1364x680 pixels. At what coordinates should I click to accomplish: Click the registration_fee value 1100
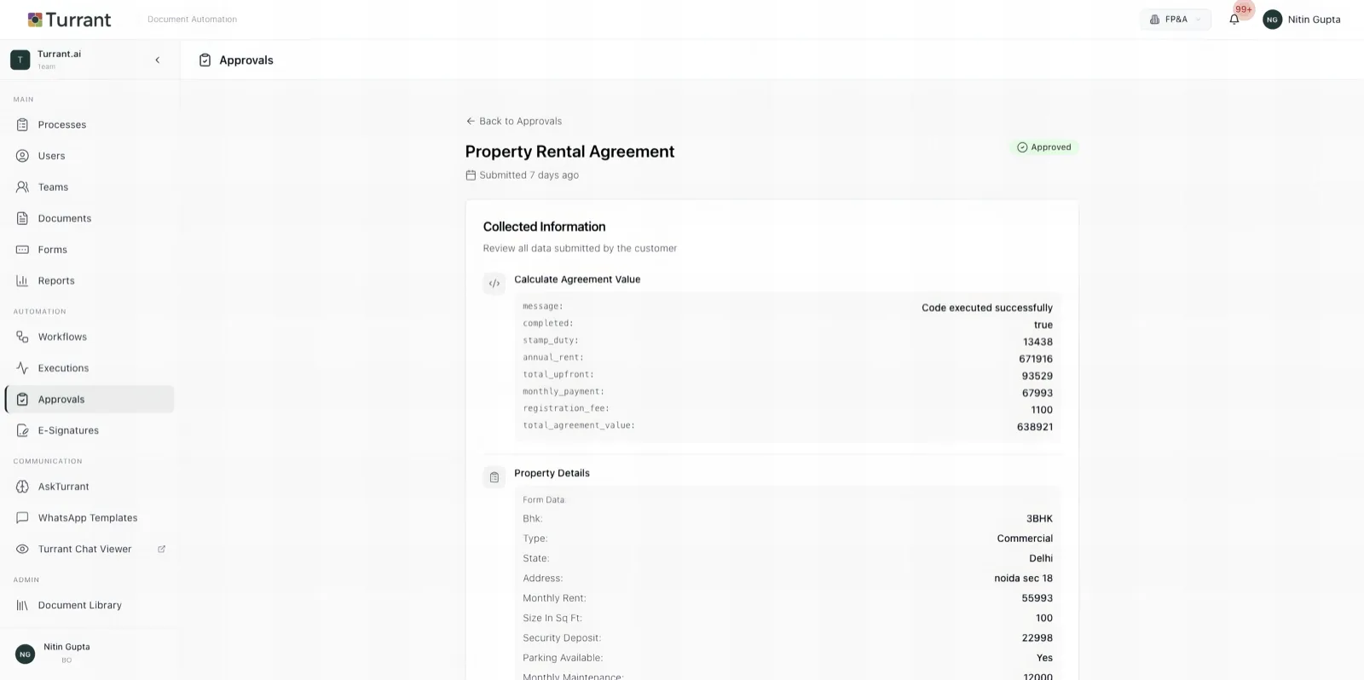point(1042,410)
